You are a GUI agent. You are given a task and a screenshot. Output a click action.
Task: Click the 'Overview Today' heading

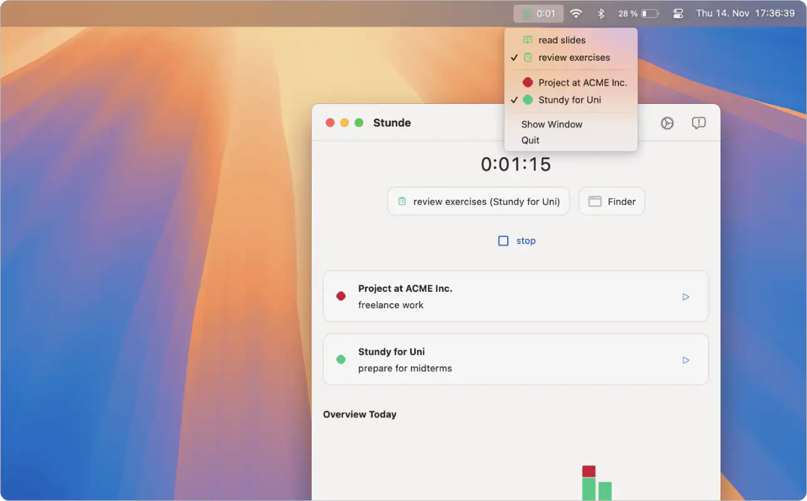coord(360,415)
